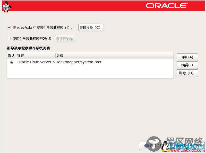The image size is (206, 153).
Task: Click the greyed 改变密码(p) button
Action: (x=65, y=39)
